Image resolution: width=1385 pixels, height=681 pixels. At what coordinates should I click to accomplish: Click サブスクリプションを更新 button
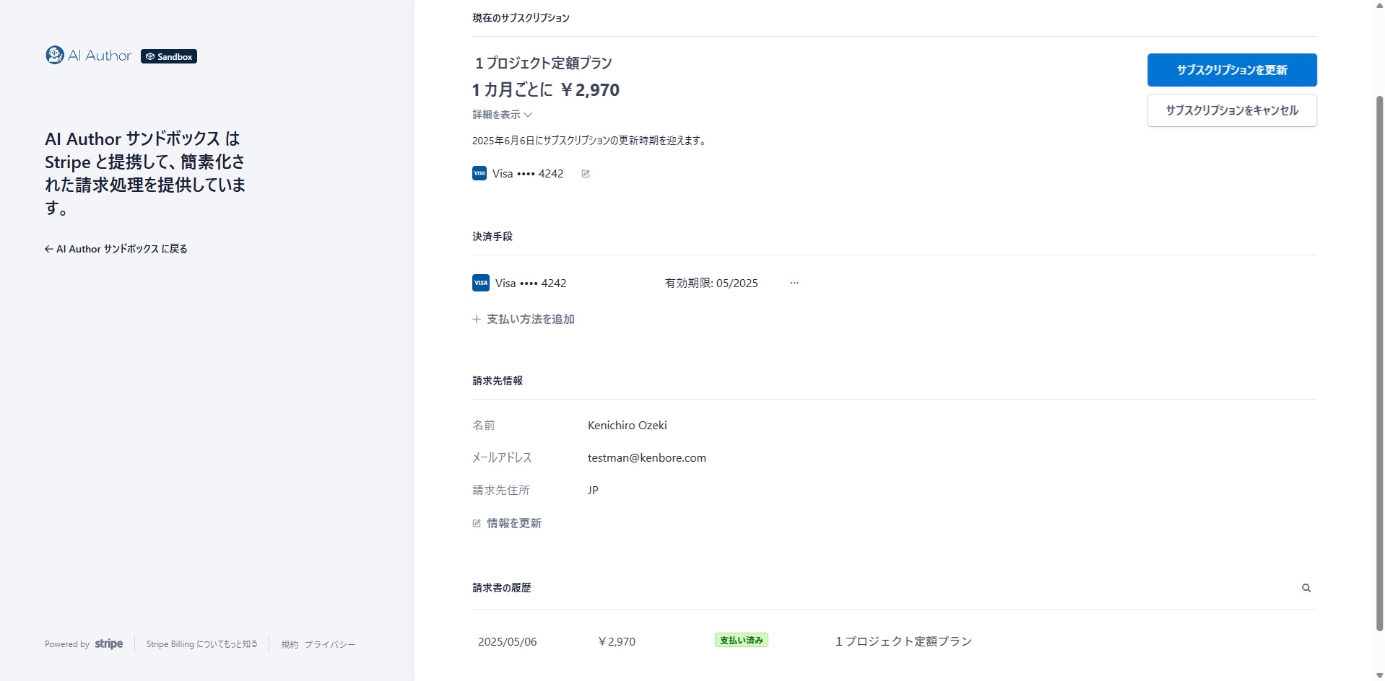1231,70
